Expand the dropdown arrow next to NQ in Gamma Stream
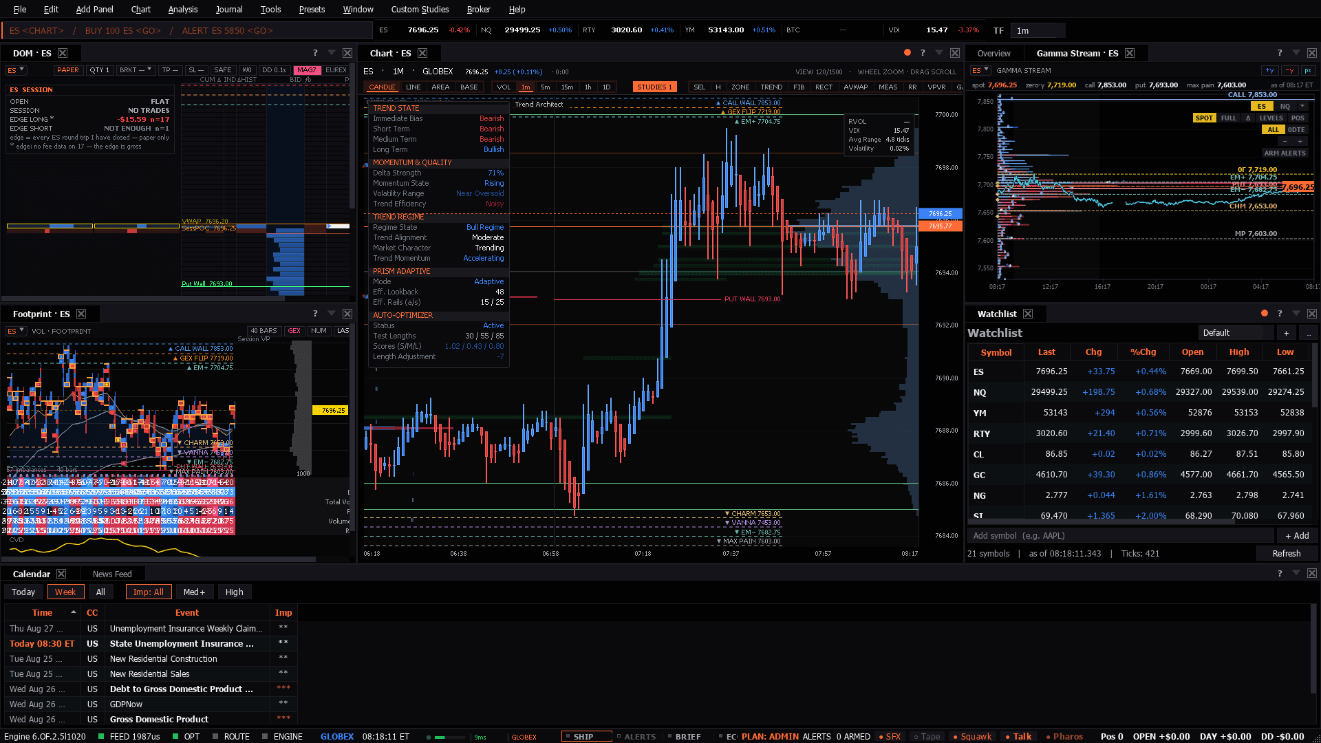The height and width of the screenshot is (743, 1321). [1302, 106]
